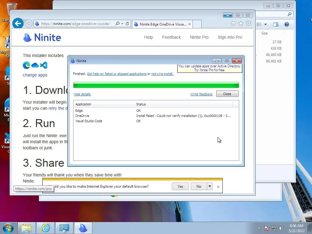Screen dimensions: 312x234
Task: Open the Windows Start menu
Action: point(8,228)
